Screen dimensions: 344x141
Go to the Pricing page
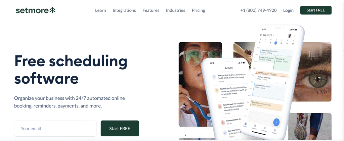point(198,10)
